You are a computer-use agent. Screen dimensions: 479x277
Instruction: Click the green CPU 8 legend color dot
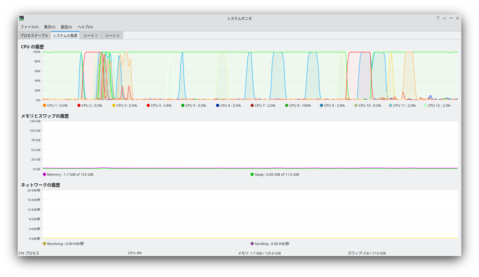[287, 105]
